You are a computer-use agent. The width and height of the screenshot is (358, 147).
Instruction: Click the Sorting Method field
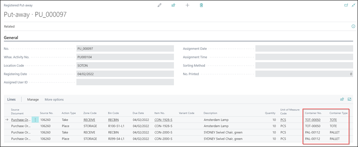point(304,65)
